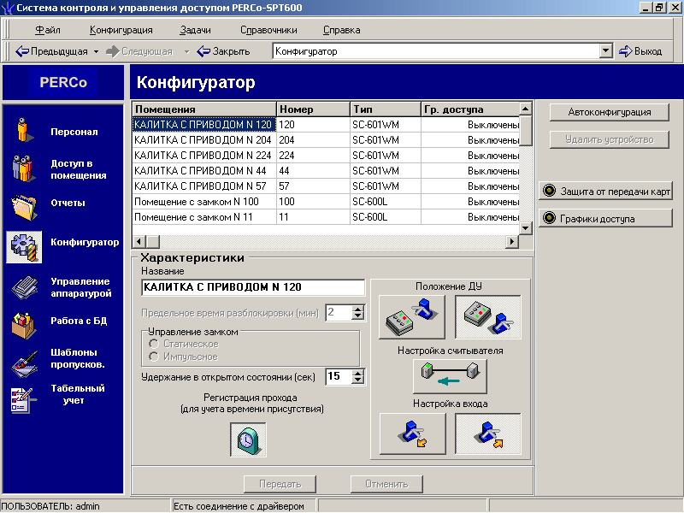
Task: Select the Импульсное radio option
Action: (x=154, y=357)
